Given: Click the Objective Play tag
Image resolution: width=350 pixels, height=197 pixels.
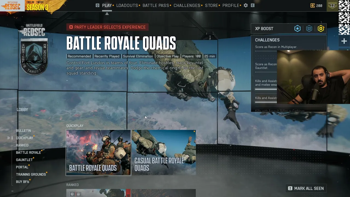Looking at the screenshot, I should tap(167, 56).
